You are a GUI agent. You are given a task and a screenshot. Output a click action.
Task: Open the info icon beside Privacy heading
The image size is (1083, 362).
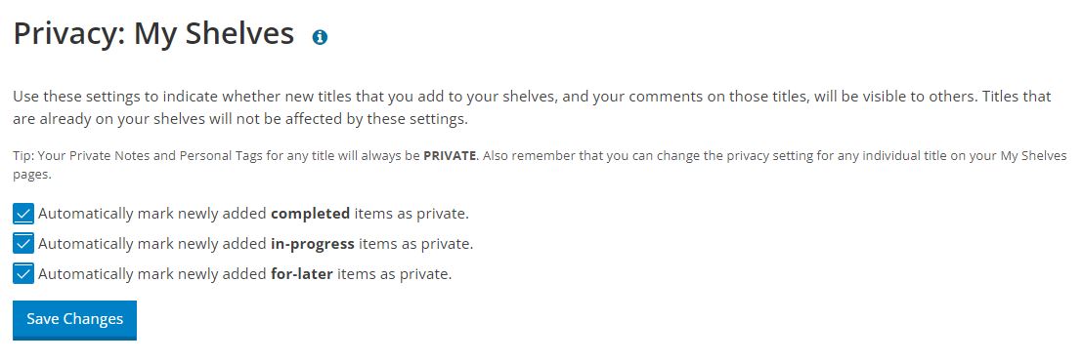[x=320, y=37]
